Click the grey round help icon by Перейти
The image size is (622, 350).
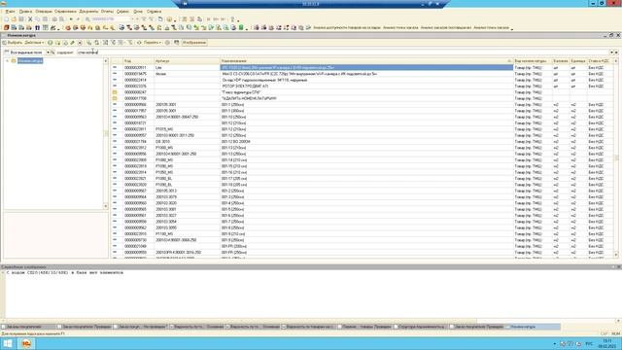coord(167,43)
